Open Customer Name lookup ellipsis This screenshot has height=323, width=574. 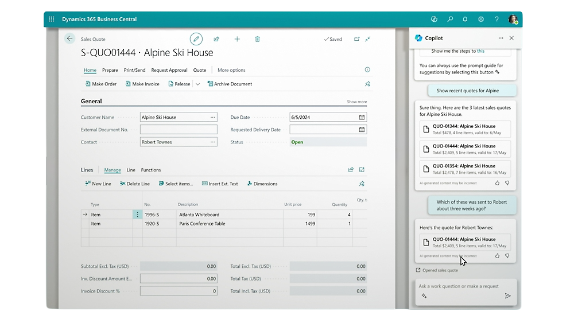click(213, 117)
